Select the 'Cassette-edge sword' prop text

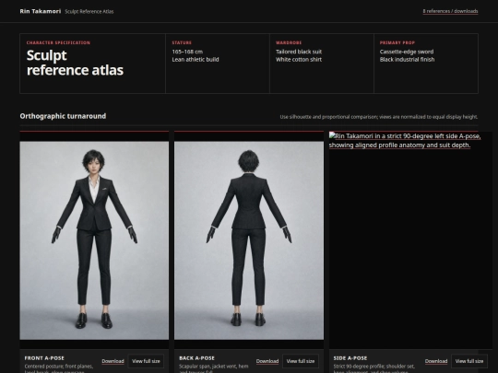(407, 52)
